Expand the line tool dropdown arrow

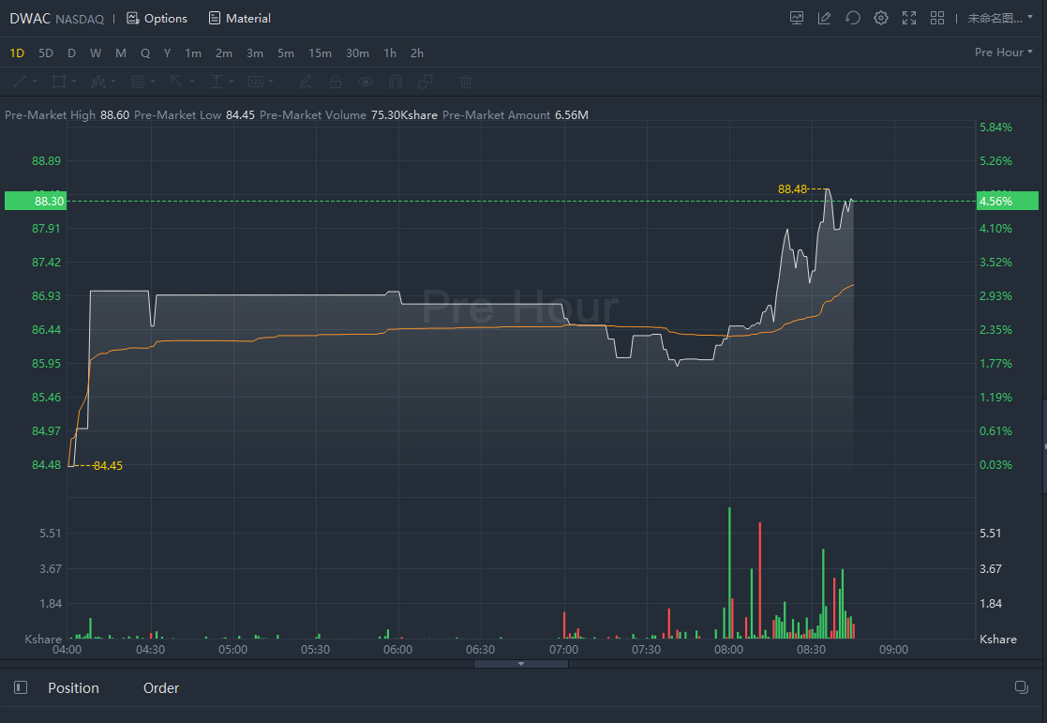point(35,82)
